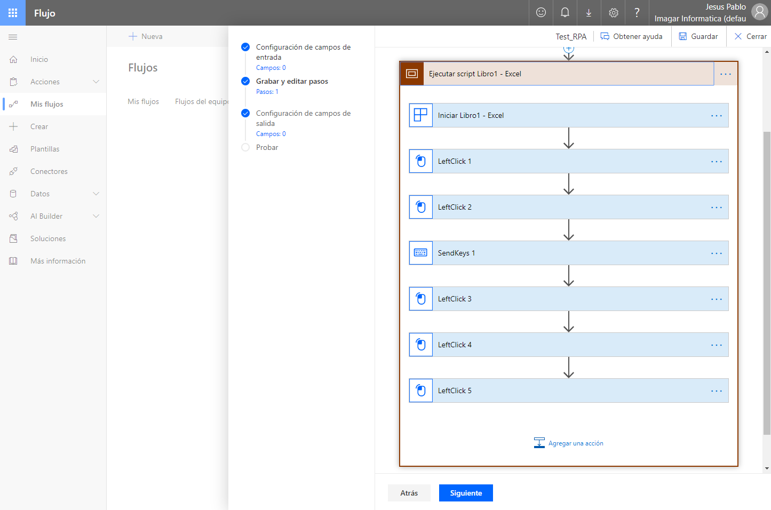Open the settings gear icon

tap(614, 13)
